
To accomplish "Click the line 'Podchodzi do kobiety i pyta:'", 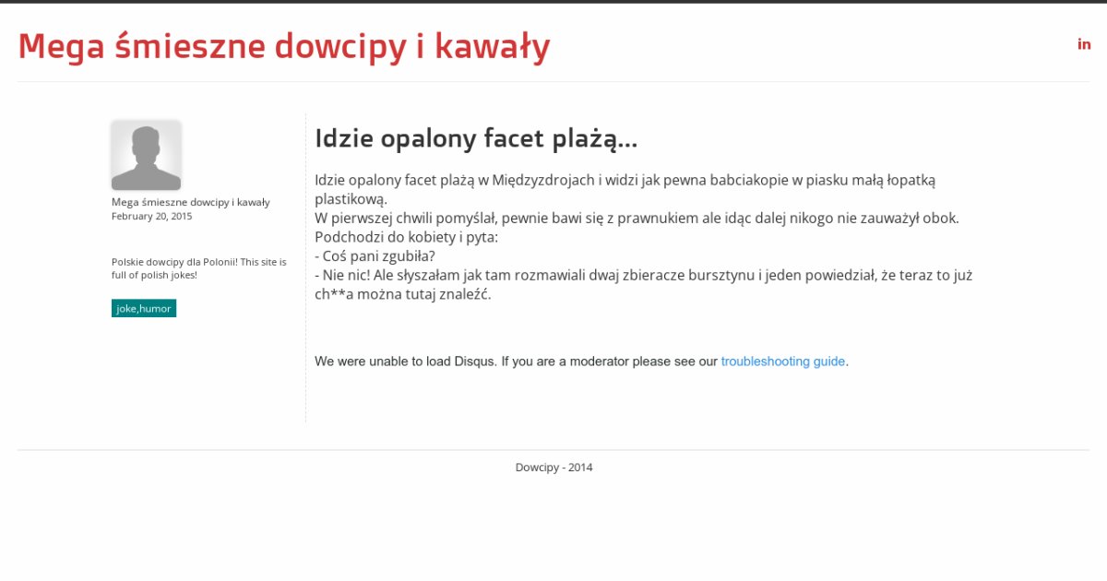I will click(406, 237).
